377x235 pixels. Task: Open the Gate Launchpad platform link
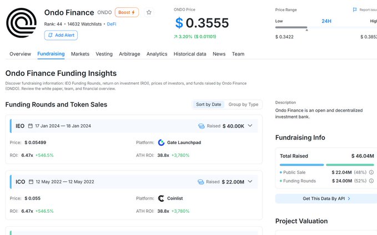click(x=184, y=142)
